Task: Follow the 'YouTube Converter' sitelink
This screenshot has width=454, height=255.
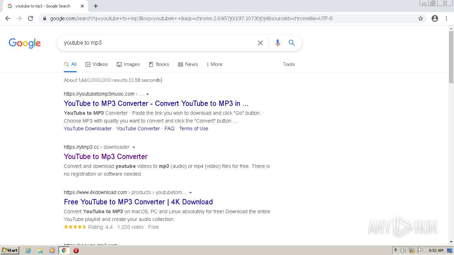Action: [x=138, y=129]
